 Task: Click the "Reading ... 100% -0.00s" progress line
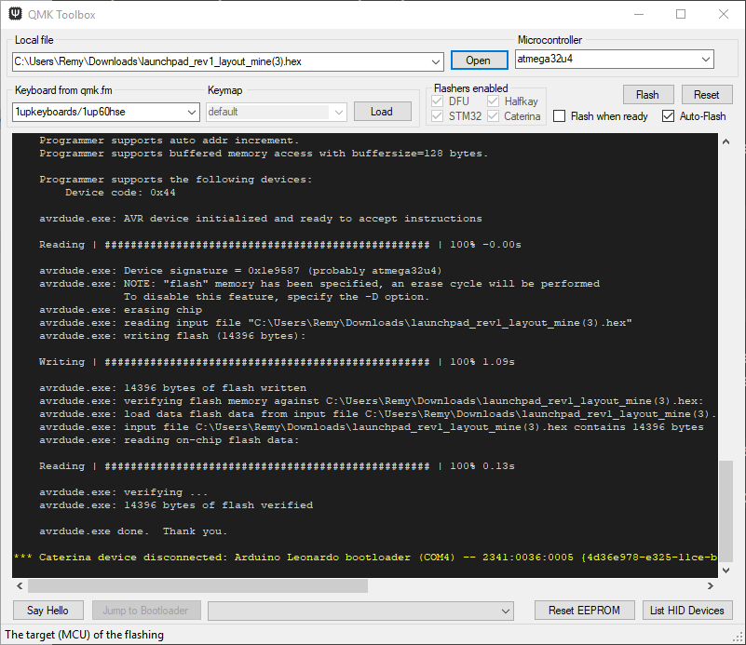pos(280,244)
